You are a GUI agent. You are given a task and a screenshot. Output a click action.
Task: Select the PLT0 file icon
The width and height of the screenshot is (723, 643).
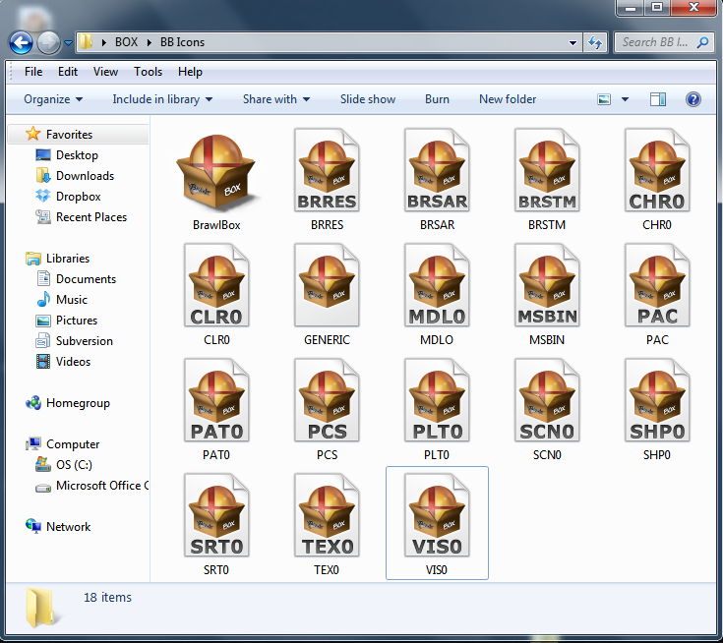pos(437,400)
